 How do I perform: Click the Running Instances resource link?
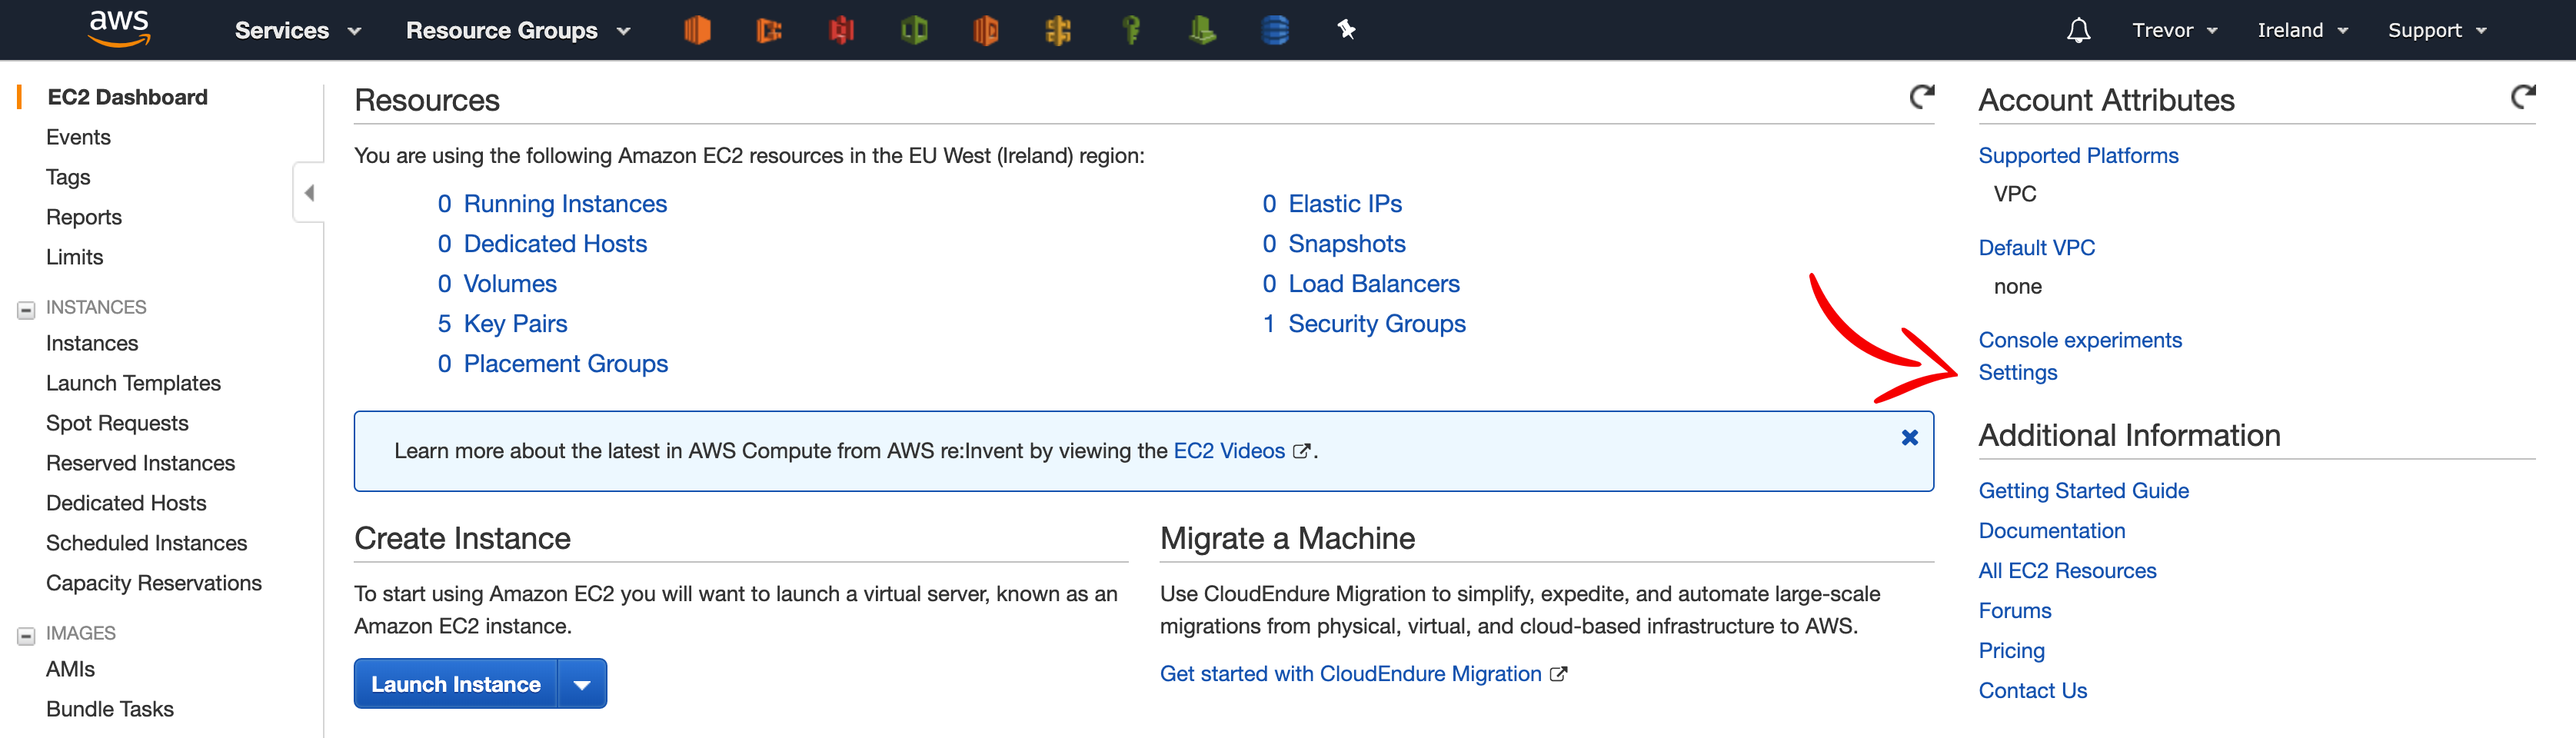[565, 204]
